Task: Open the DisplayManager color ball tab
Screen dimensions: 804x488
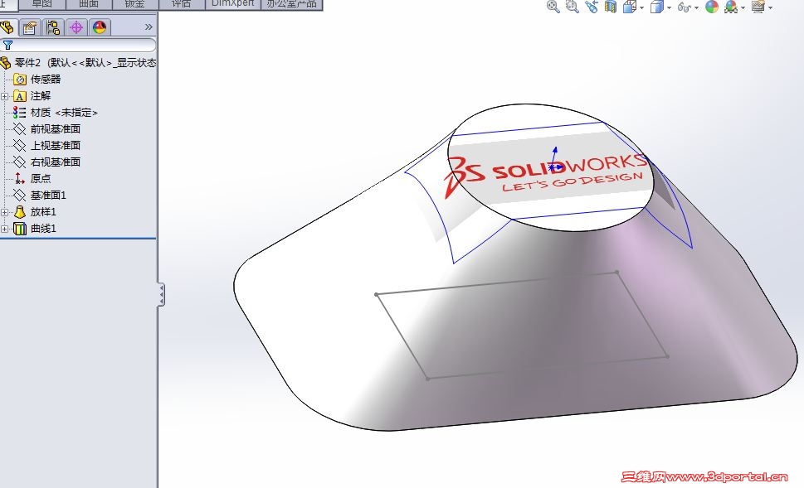Action: (99, 27)
